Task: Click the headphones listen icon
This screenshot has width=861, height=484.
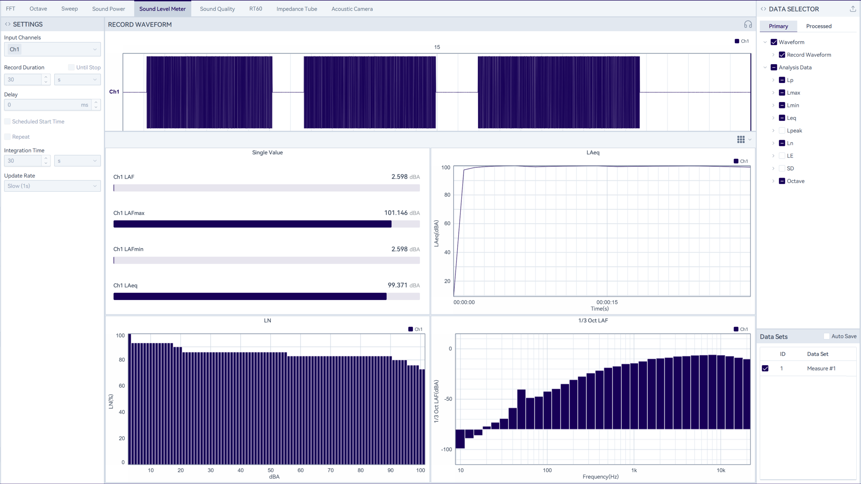Action: coord(748,25)
